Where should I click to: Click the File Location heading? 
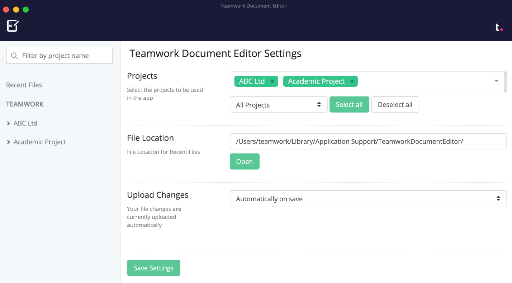150,138
